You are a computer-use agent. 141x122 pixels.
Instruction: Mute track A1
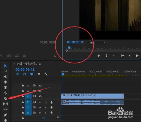coord(40,102)
